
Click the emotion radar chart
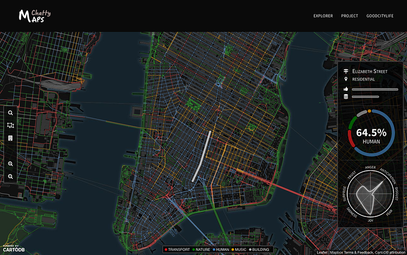[x=370, y=194]
